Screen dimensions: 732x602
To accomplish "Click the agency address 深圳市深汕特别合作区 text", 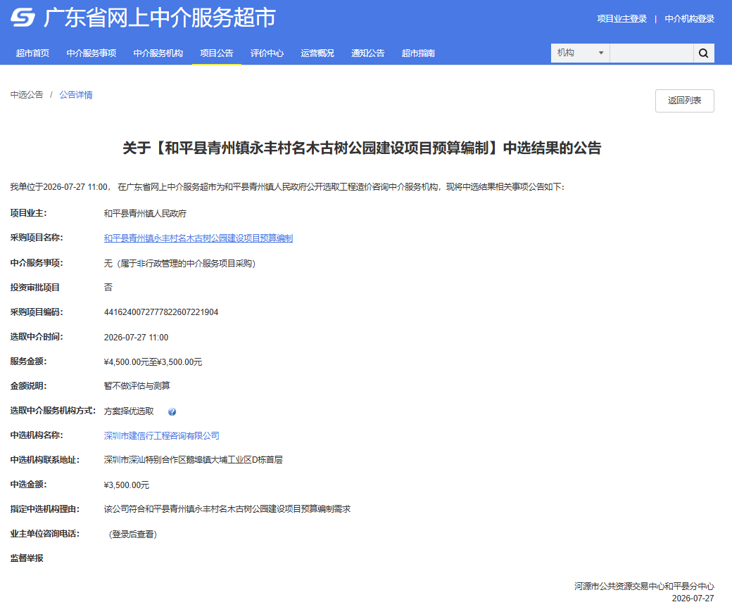I will (x=194, y=460).
